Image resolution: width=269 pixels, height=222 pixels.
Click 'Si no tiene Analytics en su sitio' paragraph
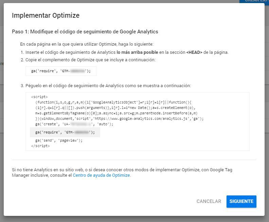[x=122, y=173]
